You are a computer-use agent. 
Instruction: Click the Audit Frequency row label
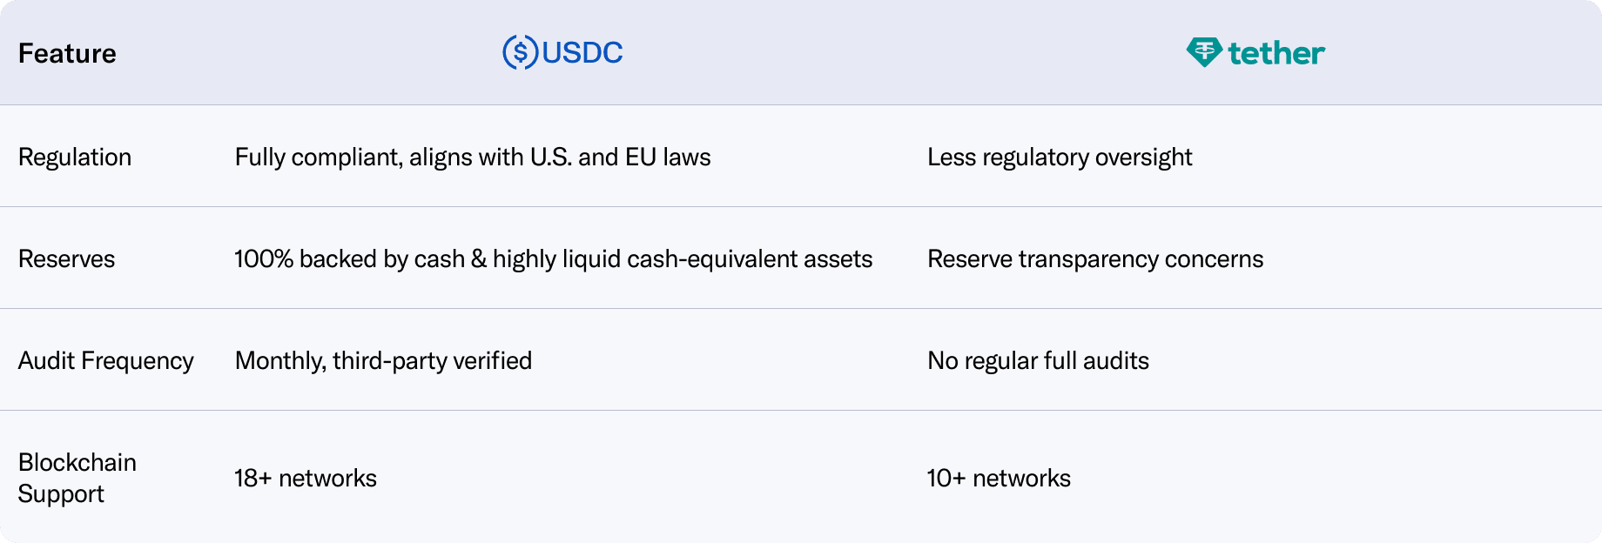pyautogui.click(x=106, y=361)
